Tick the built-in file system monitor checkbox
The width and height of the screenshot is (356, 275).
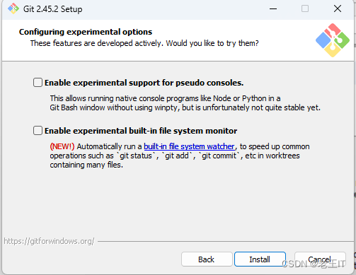(38, 131)
